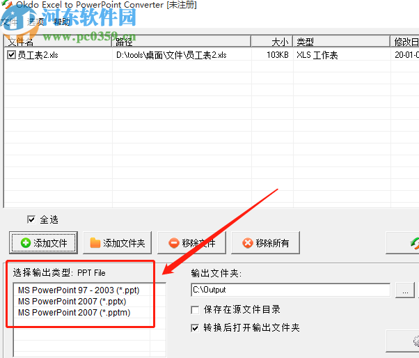
Task: Click the 移除所有 (Remove All) button
Action: tap(265, 243)
